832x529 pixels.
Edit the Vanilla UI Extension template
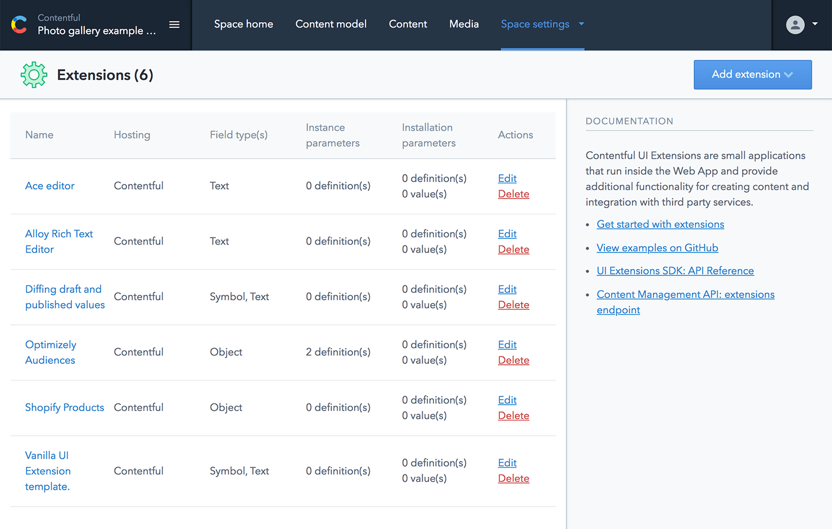click(x=507, y=462)
